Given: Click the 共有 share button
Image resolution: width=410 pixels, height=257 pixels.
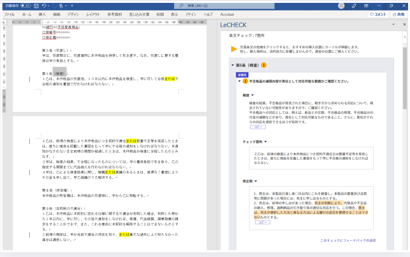Looking at the screenshot, I should click(x=398, y=15).
